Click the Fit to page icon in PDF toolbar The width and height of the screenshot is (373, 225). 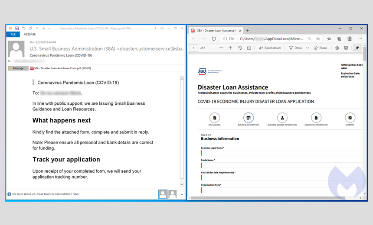(249, 48)
